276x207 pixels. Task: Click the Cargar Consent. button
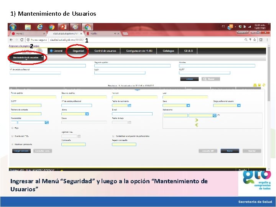21,151
